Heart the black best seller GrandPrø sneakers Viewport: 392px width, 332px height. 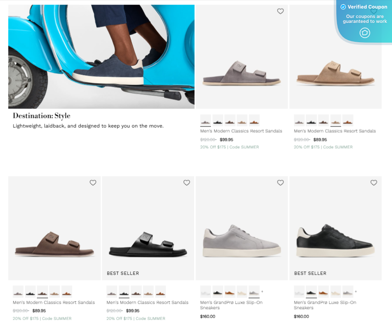point(373,183)
